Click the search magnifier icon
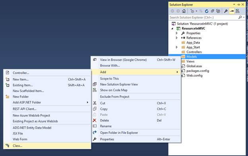The height and width of the screenshot is (156, 248). pyautogui.click(x=240, y=17)
